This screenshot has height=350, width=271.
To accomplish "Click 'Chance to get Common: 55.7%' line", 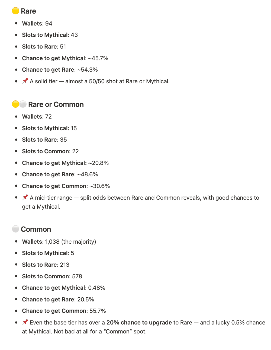I will click(x=64, y=311).
